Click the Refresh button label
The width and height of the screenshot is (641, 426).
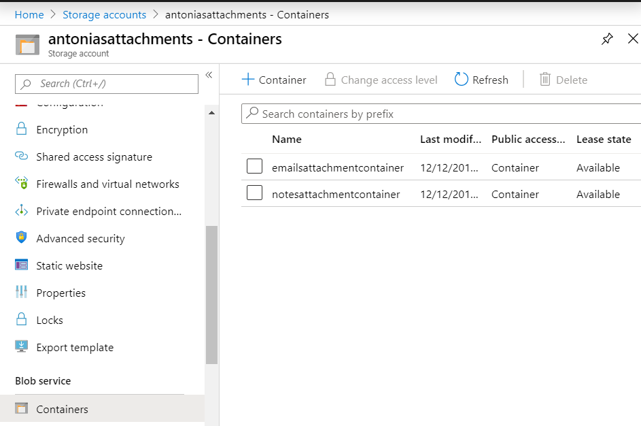point(490,80)
